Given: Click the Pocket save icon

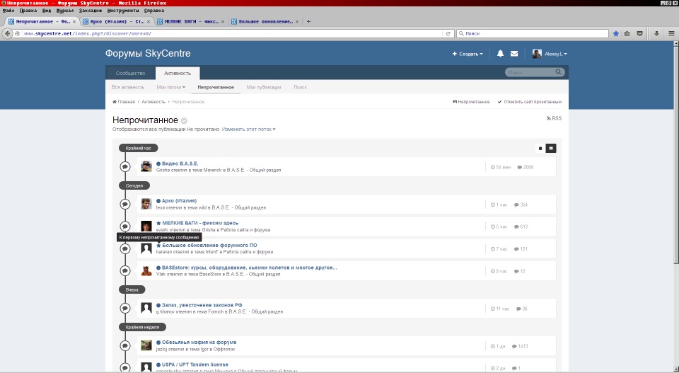Looking at the screenshot, I should [639, 33].
